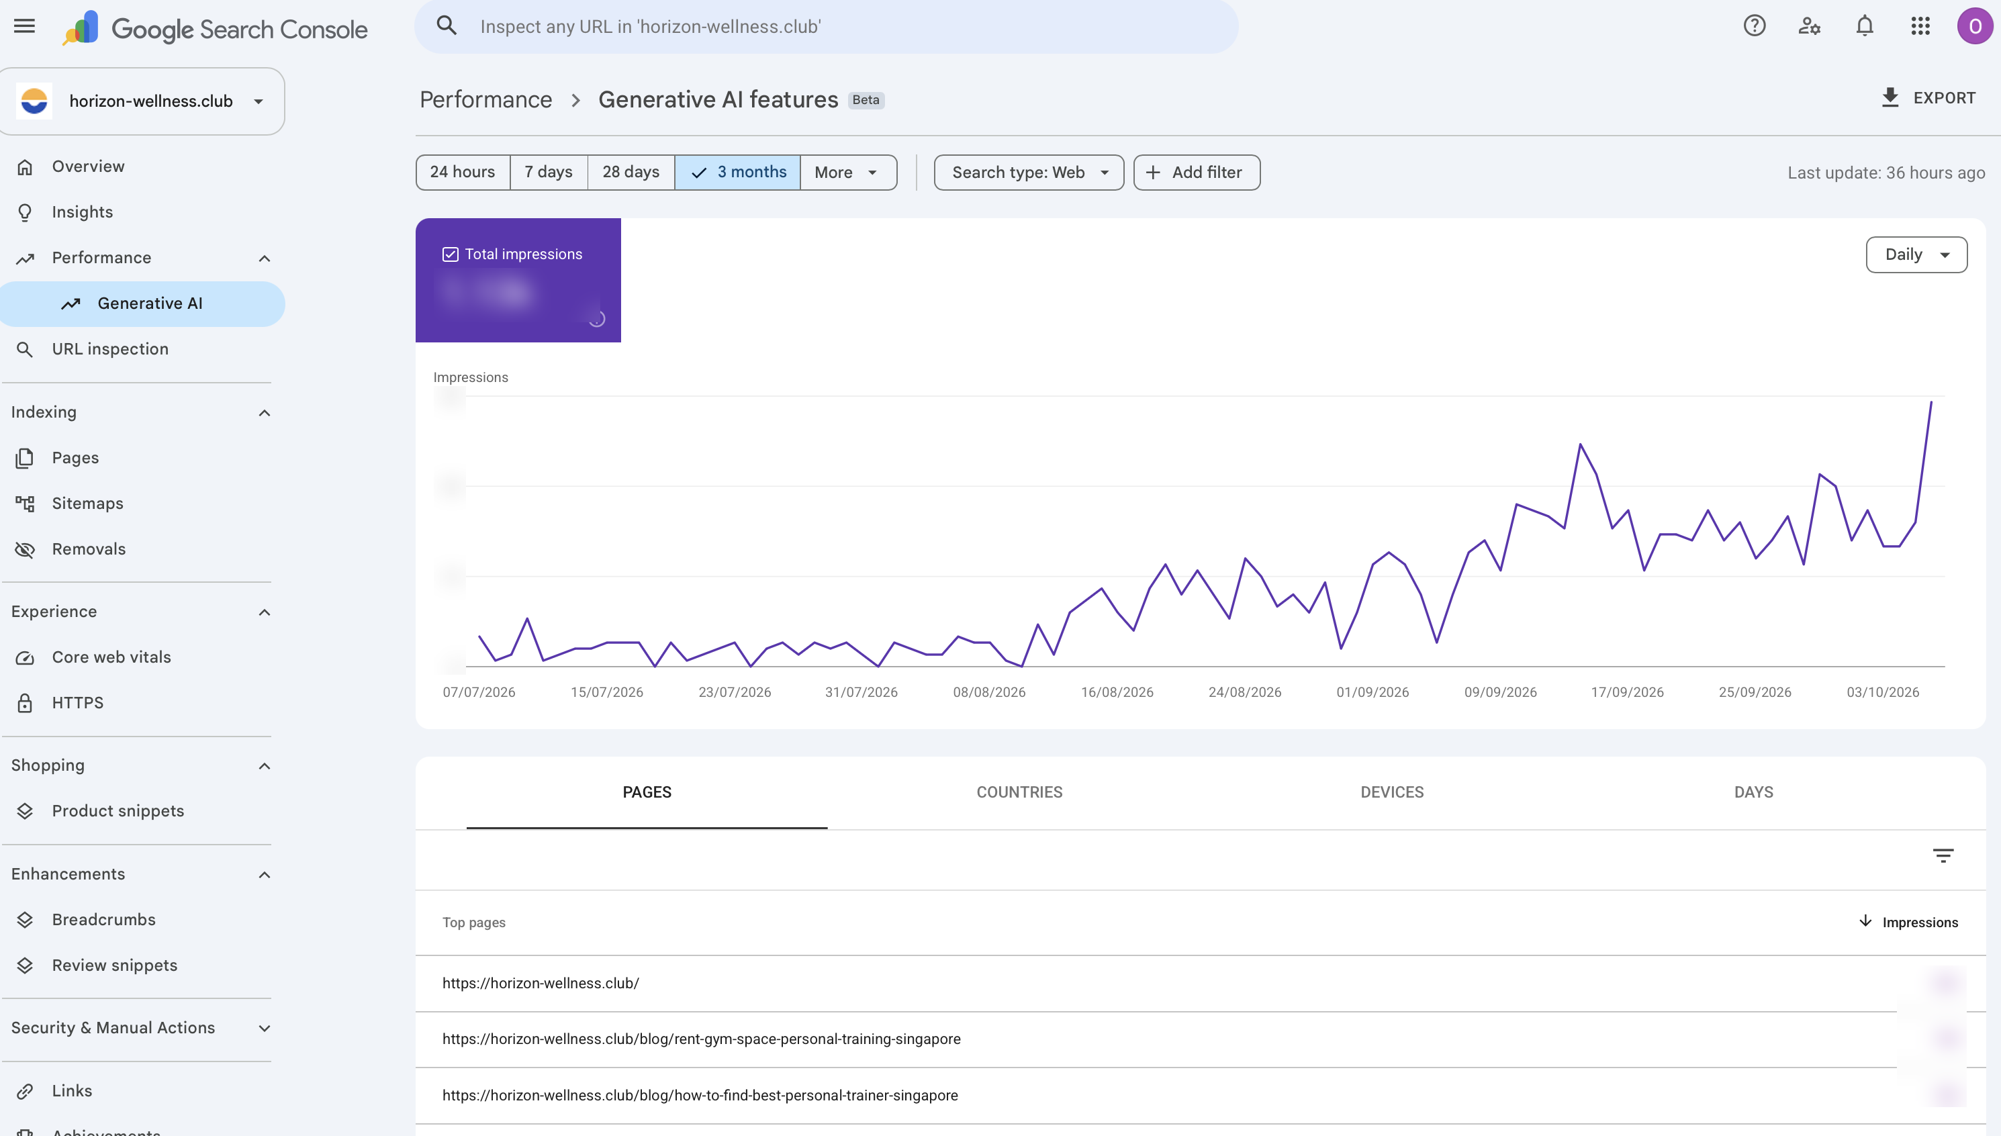Open the account avatar 'O'
Viewport: 2001px width, 1136px height.
pyautogui.click(x=1974, y=27)
